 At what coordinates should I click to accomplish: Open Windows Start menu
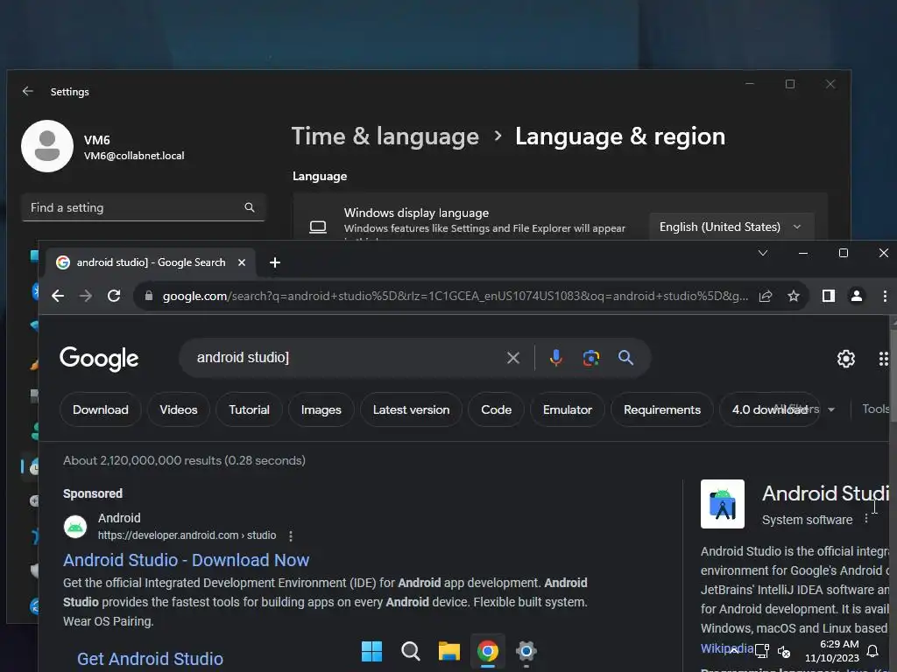371,651
